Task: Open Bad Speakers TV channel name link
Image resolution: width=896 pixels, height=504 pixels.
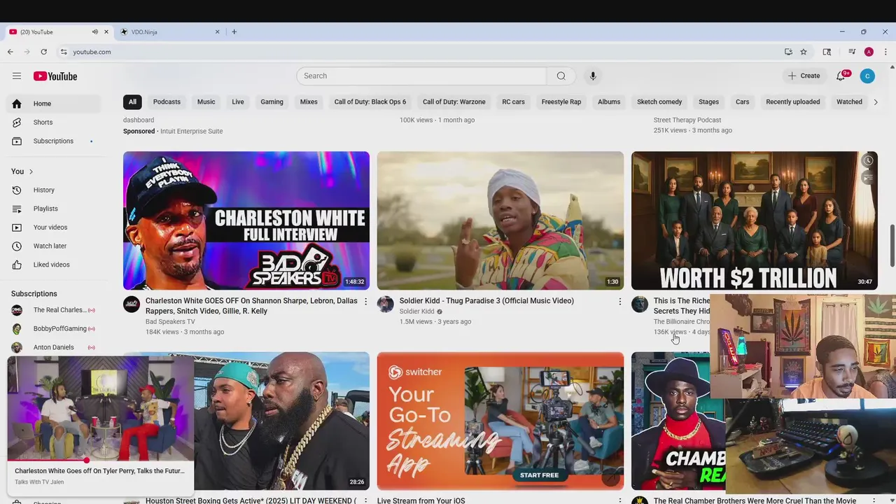Action: click(x=170, y=322)
